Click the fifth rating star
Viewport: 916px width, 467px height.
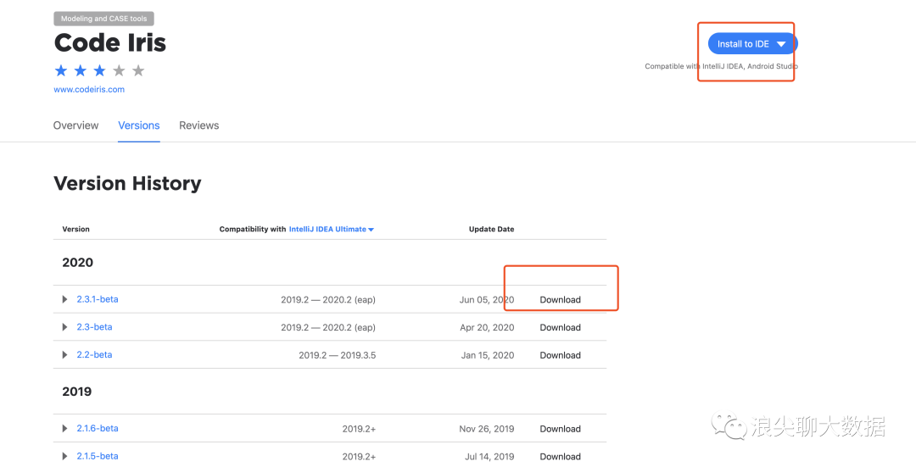tap(138, 70)
